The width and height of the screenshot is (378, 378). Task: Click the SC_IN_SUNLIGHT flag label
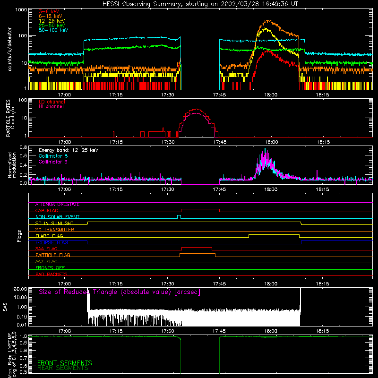[x=54, y=223]
